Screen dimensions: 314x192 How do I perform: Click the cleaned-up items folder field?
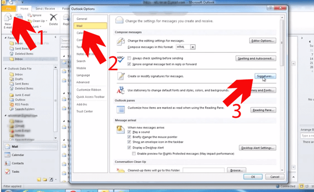[x=204, y=171]
